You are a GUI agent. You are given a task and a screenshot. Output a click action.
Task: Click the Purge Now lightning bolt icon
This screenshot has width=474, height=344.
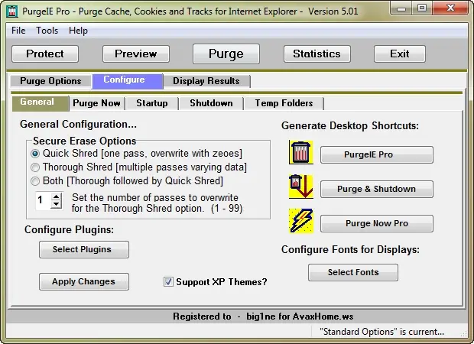click(x=300, y=221)
